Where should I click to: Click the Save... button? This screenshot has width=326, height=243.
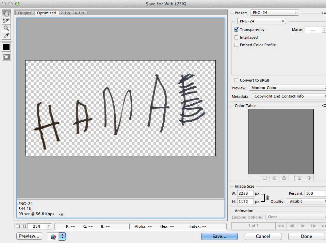coord(219,236)
